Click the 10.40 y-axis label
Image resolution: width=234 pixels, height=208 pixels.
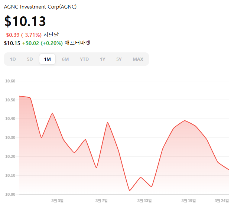tap(10, 119)
